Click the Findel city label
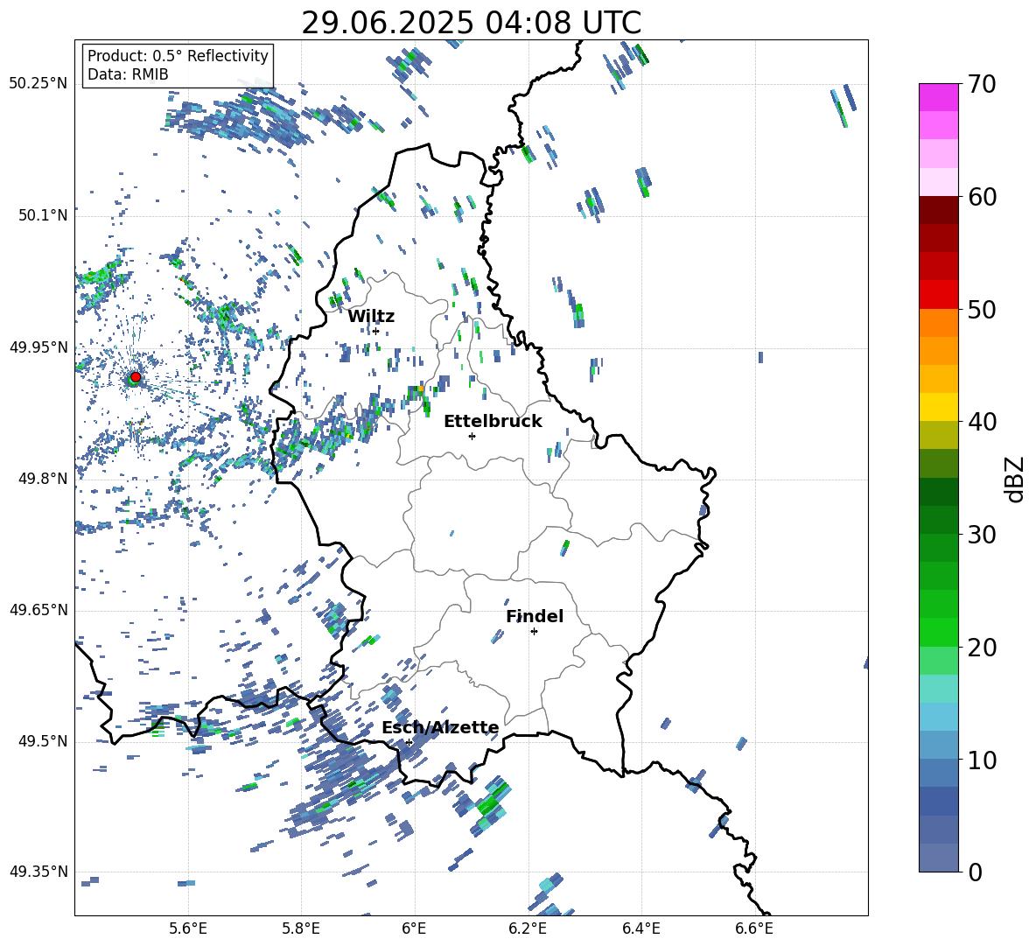The image size is (1036, 946). [x=535, y=616]
